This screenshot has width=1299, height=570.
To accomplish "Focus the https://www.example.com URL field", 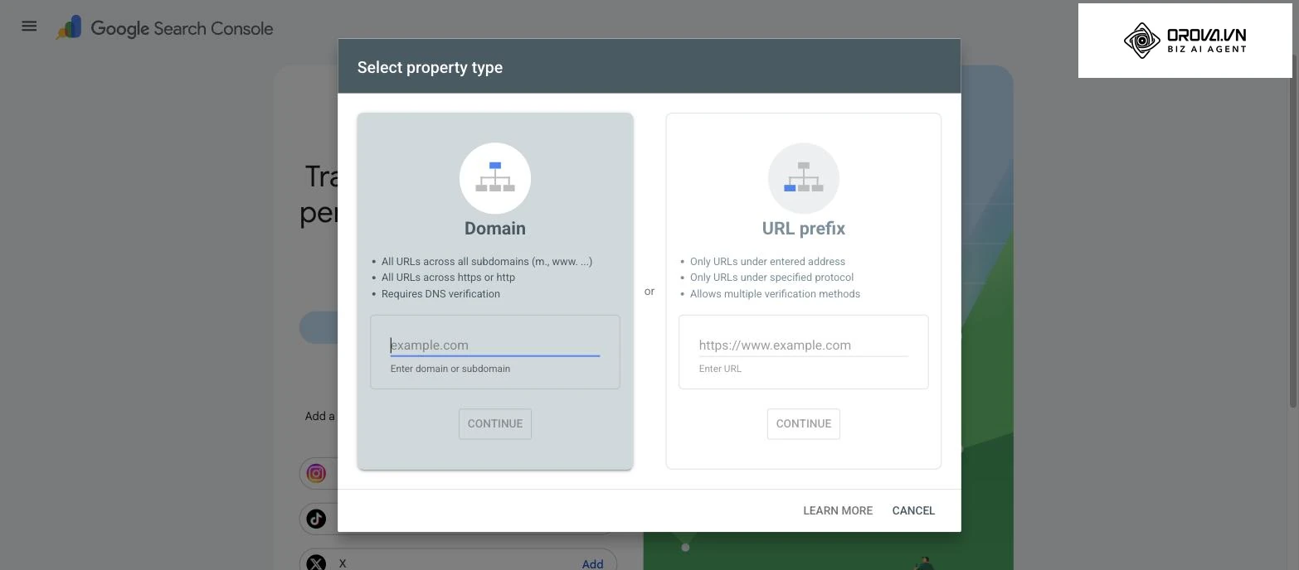I will click(804, 345).
